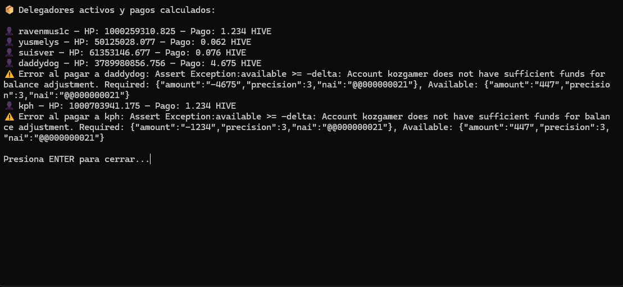Click the user icon next to ravenmus1c
This screenshot has width=623, height=287.
[x=9, y=31]
